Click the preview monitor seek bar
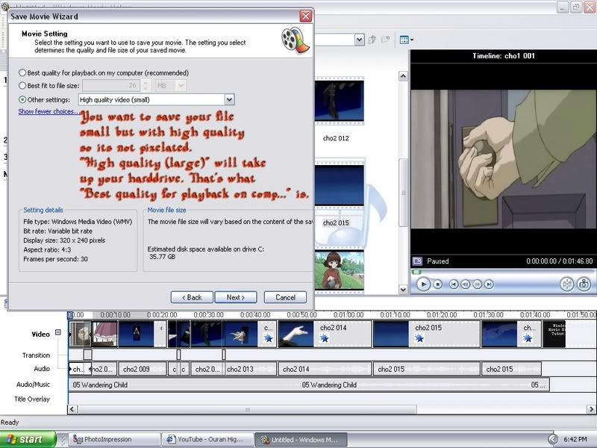The height and width of the screenshot is (448, 597). 503,272
